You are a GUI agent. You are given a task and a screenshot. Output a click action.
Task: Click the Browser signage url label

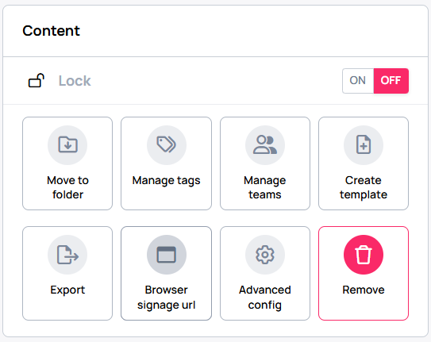pyautogui.click(x=167, y=298)
